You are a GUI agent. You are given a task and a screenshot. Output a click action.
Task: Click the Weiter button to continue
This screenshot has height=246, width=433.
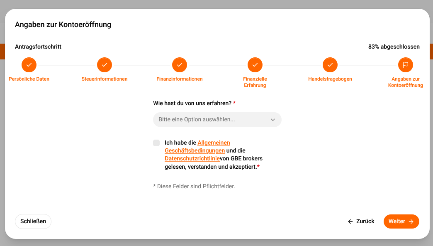[x=401, y=221]
